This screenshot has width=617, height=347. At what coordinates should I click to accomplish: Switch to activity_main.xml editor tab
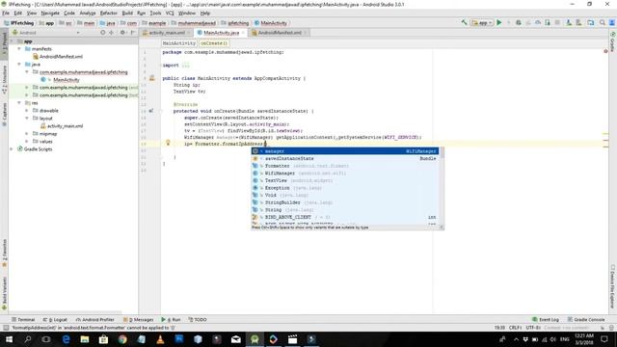(167, 33)
